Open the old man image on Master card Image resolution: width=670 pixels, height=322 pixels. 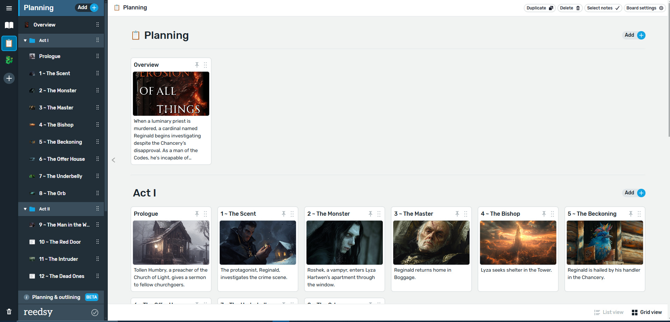431,243
